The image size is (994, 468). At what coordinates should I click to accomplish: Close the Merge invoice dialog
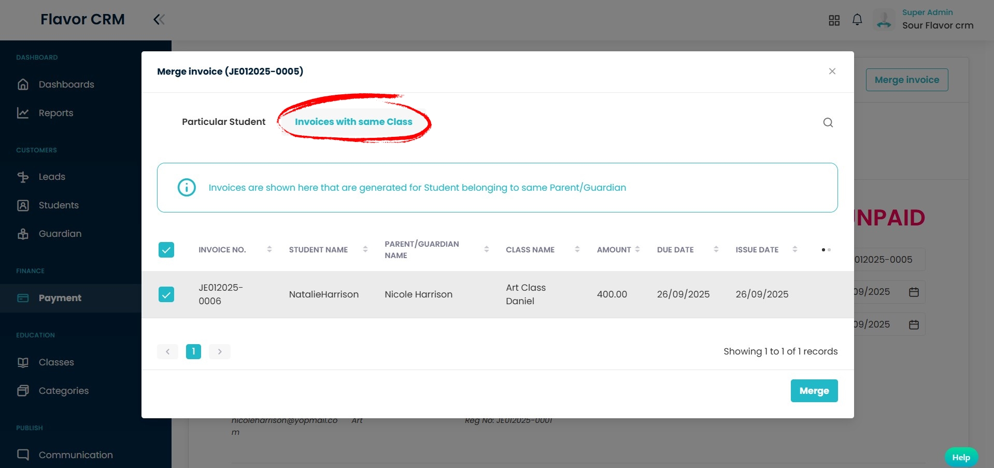[832, 72]
